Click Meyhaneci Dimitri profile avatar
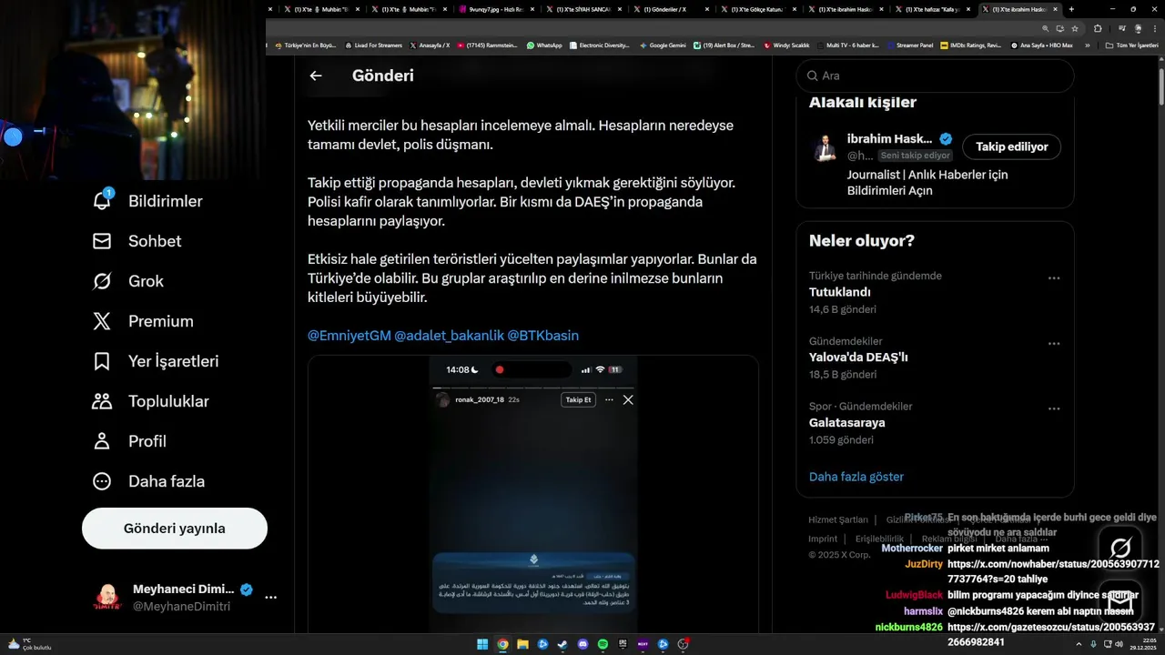Viewport: 1165px width, 655px height. point(107,598)
